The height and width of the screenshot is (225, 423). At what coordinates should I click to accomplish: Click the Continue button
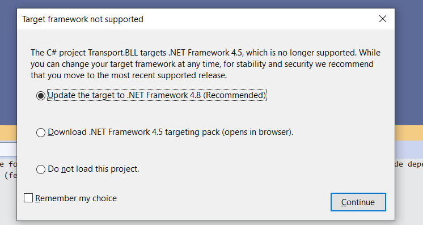pos(358,202)
